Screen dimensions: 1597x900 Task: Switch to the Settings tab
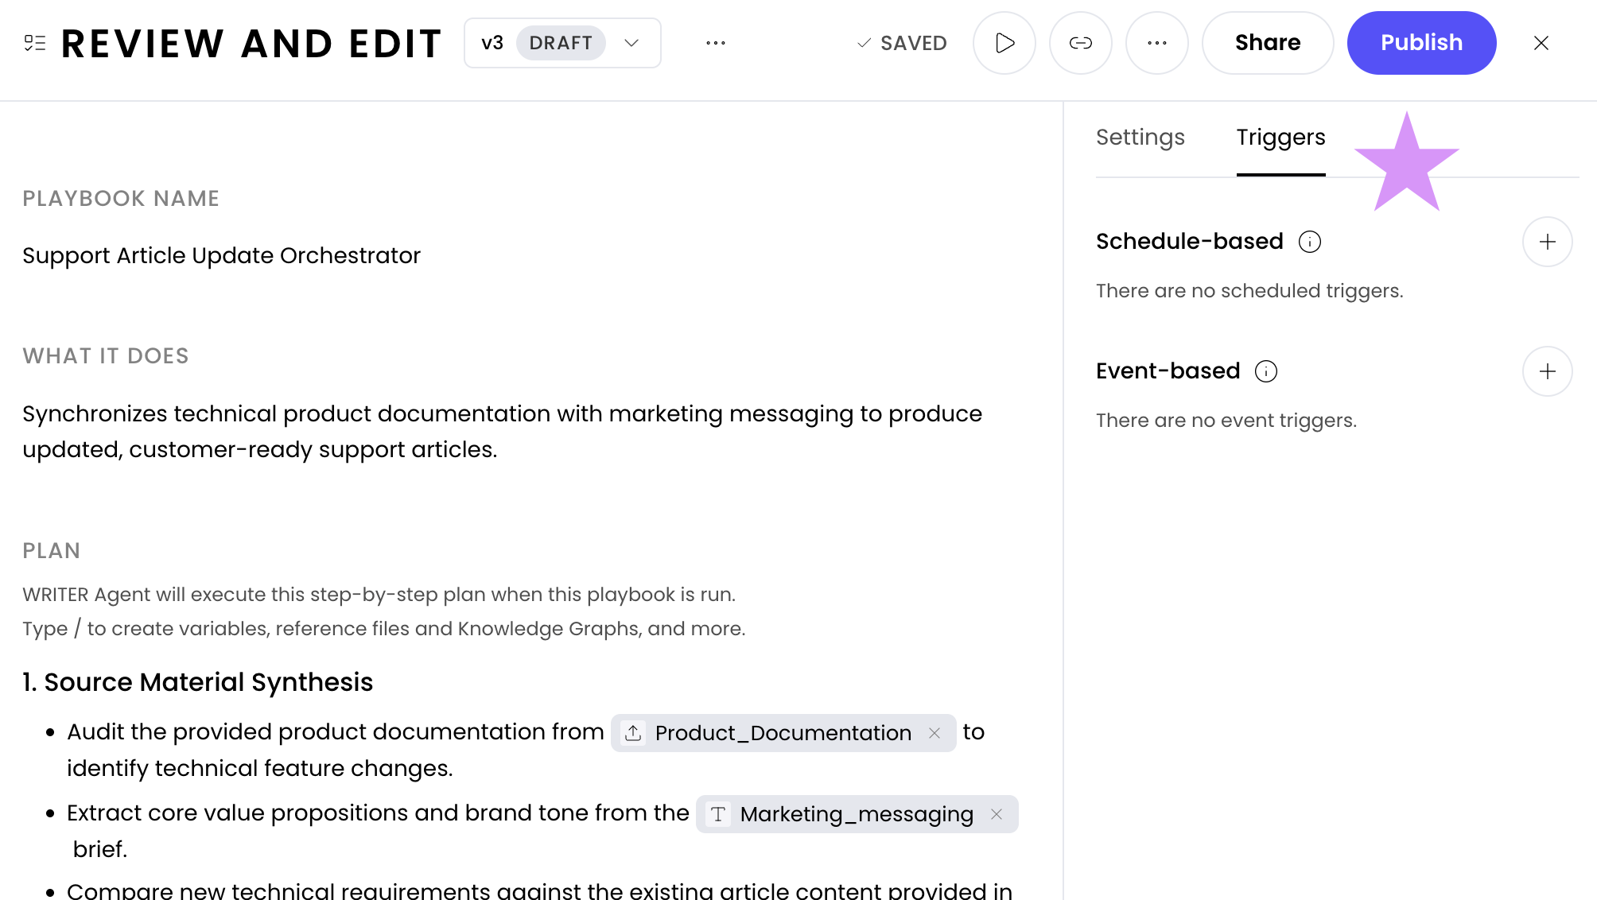(x=1140, y=138)
